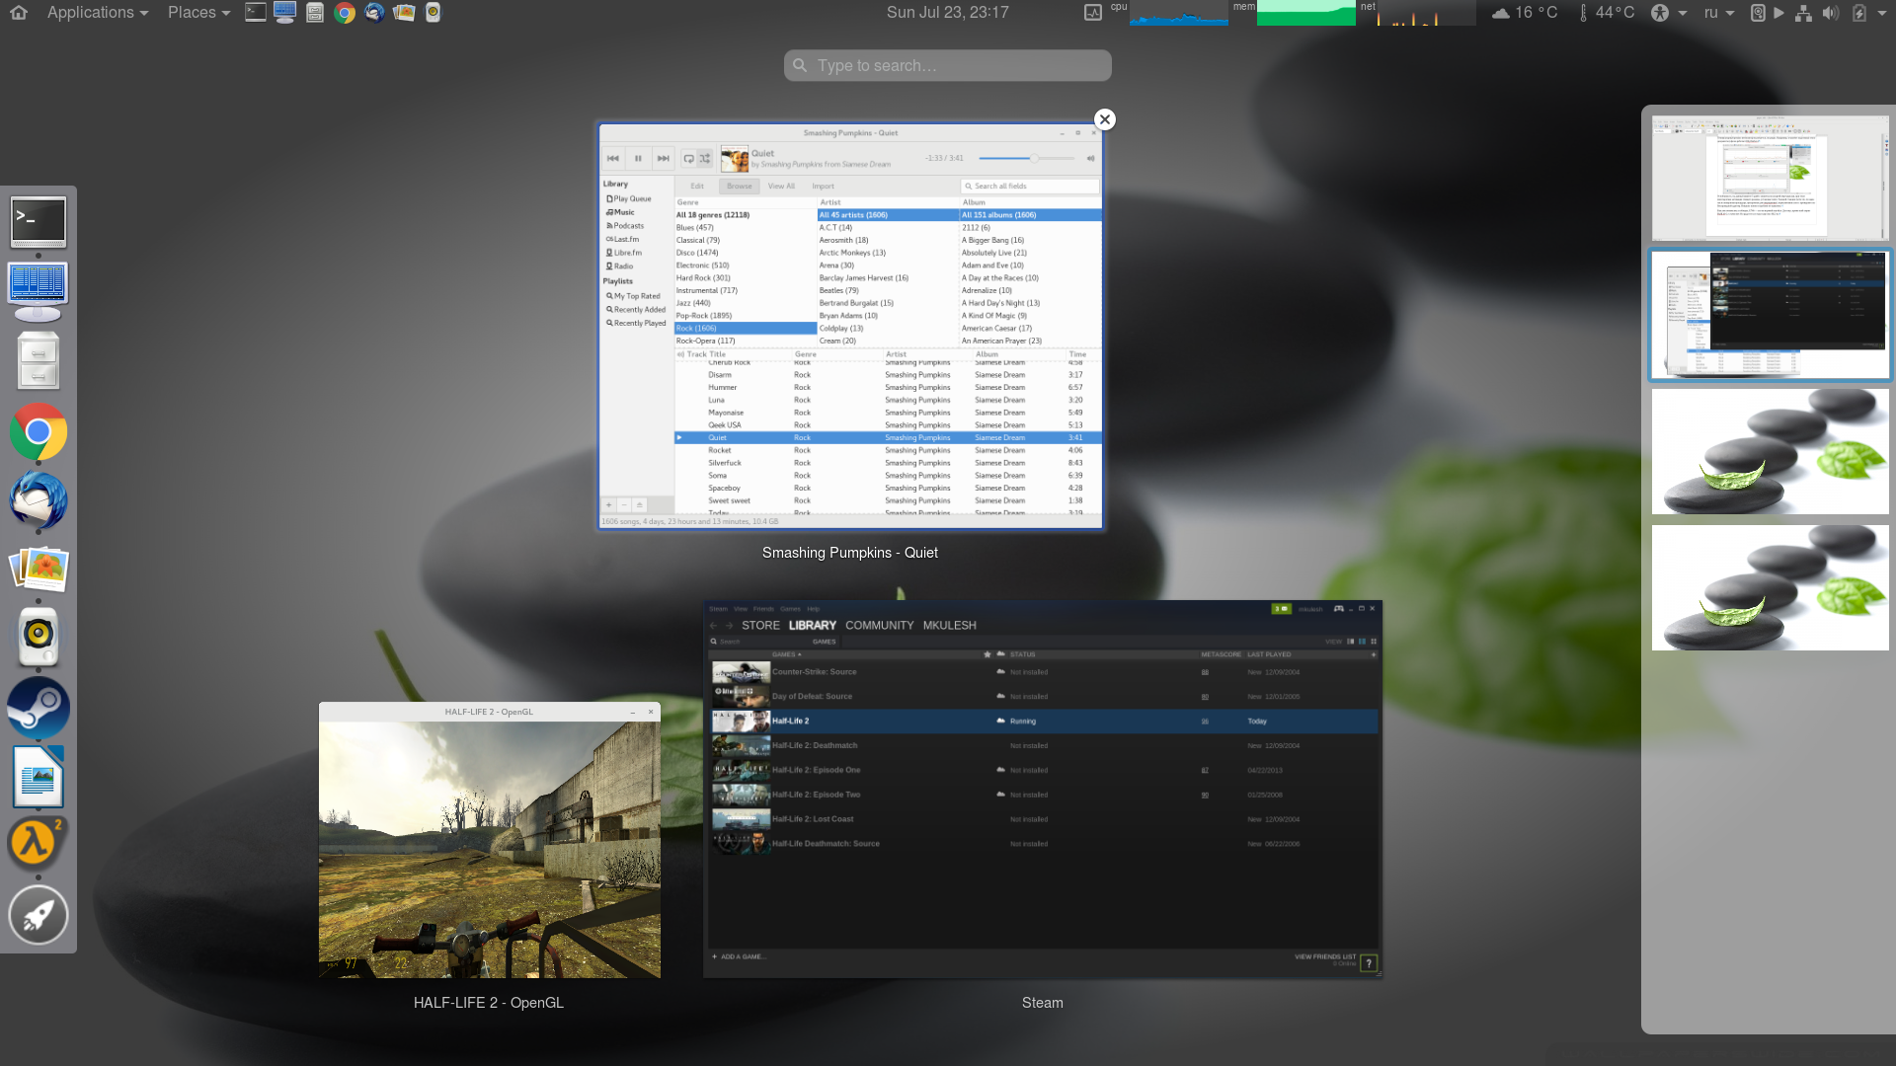This screenshot has width=1896, height=1066.
Task: Open the ru keyboard layout dropdown
Action: (x=1718, y=13)
